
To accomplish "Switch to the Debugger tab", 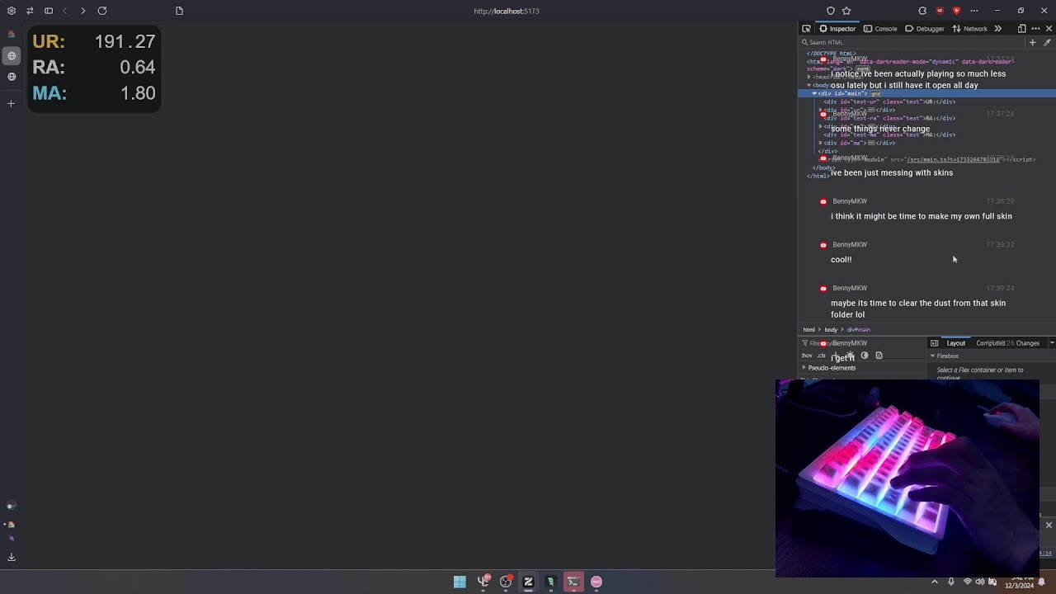I will (x=924, y=29).
